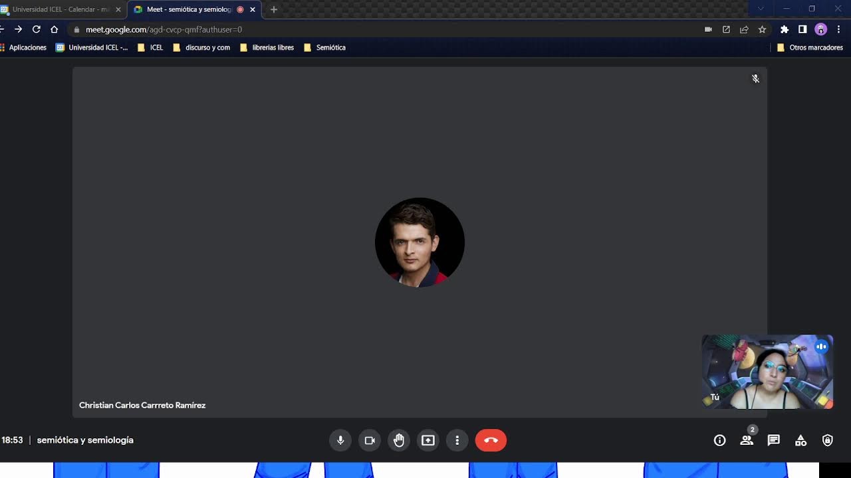Reload the Meet page

pos(37,29)
